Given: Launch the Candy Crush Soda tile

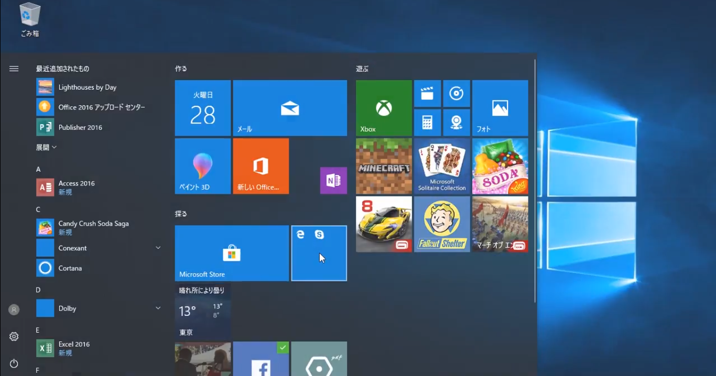Looking at the screenshot, I should coord(500,166).
